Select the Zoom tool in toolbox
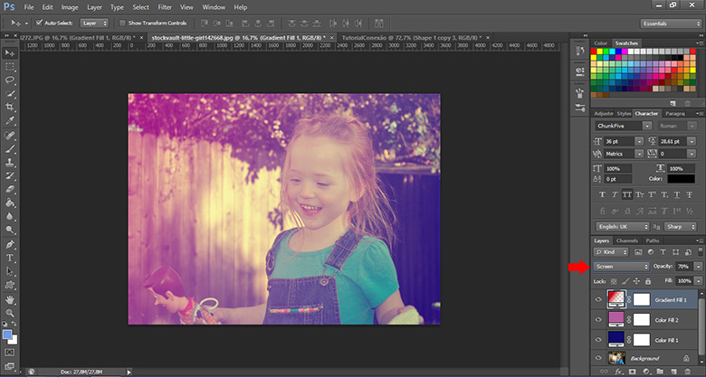This screenshot has width=706, height=377. tap(9, 312)
